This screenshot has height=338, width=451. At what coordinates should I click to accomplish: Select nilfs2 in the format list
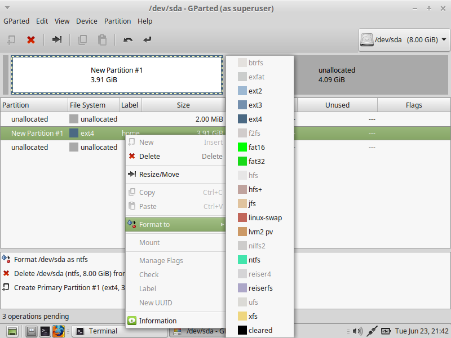coord(260,246)
